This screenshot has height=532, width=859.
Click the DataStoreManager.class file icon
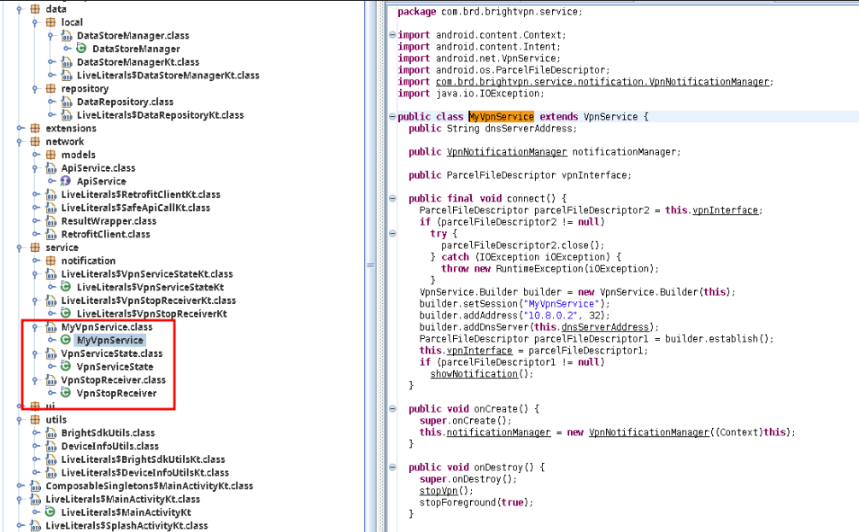pyautogui.click(x=67, y=36)
